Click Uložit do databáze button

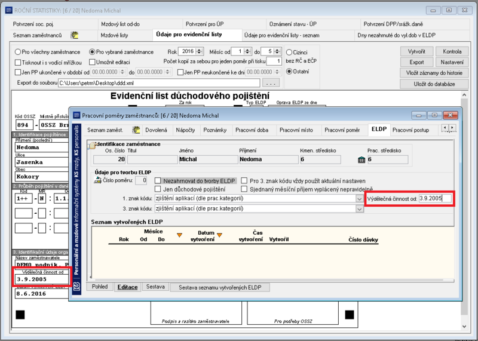(x=434, y=84)
